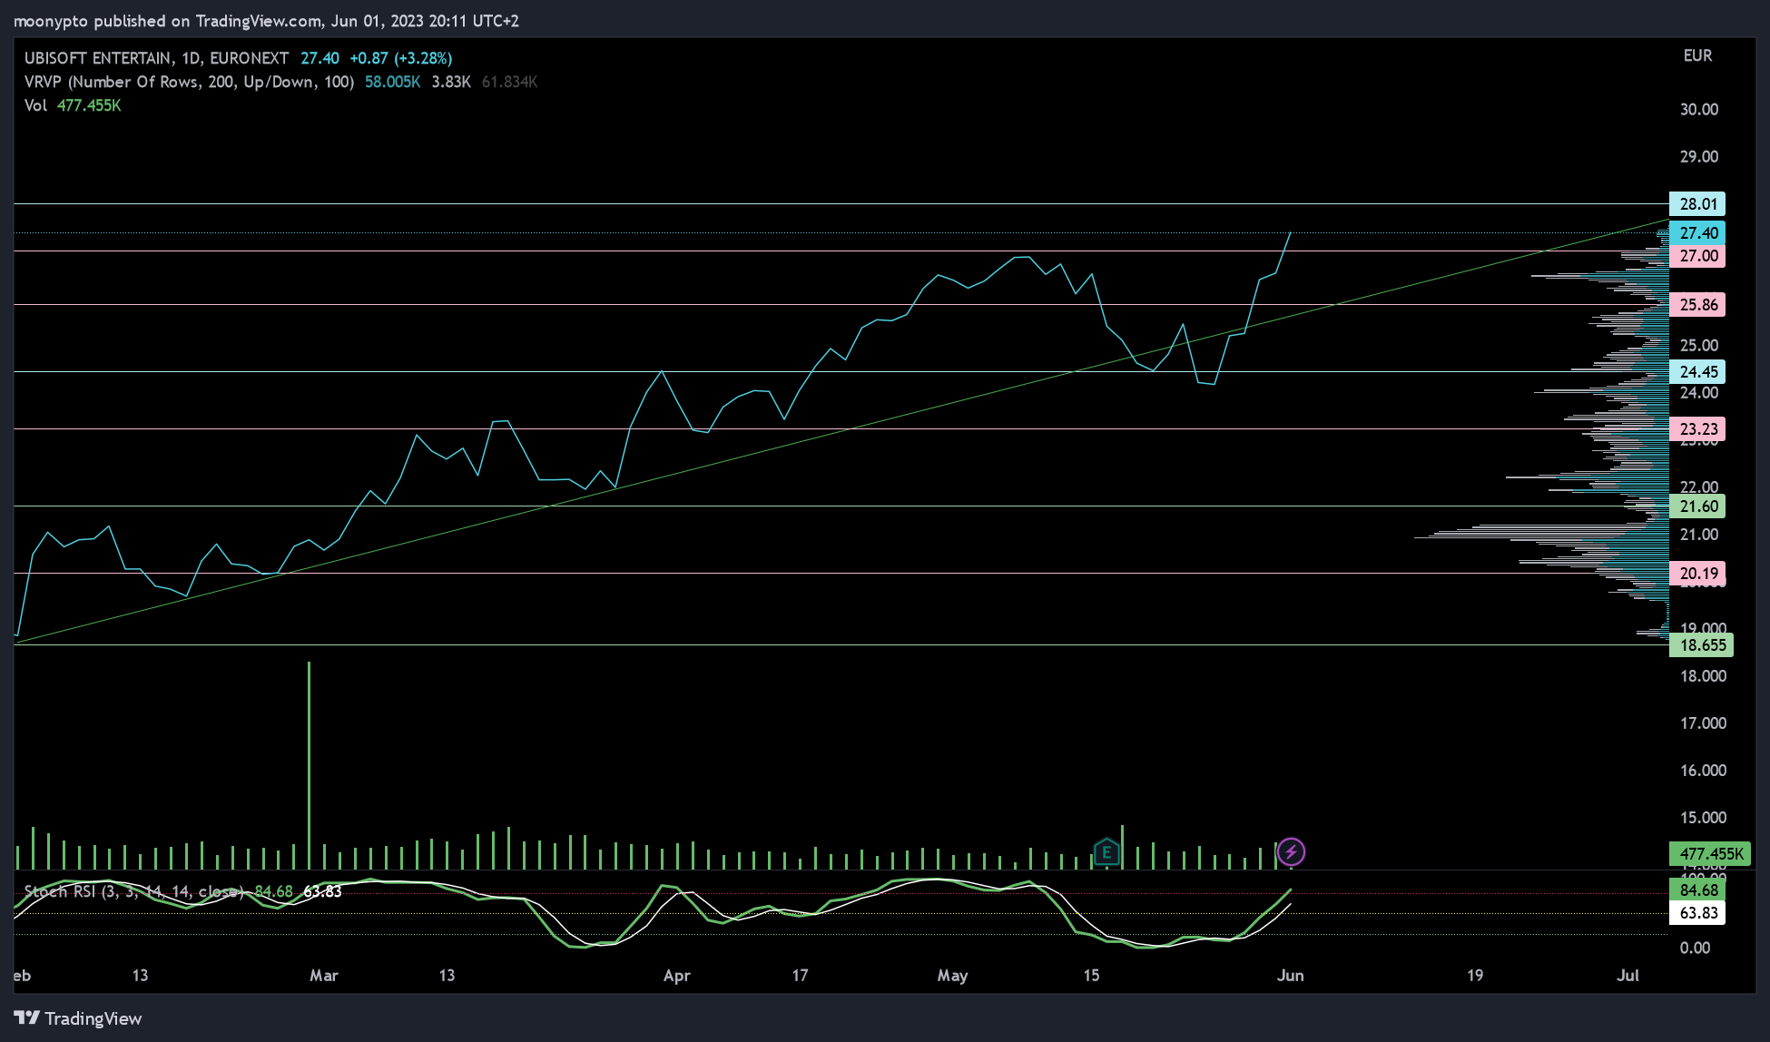Screen dimensions: 1770x1042
Task: Click the 15.000 price scale label
Action: [x=1703, y=818]
